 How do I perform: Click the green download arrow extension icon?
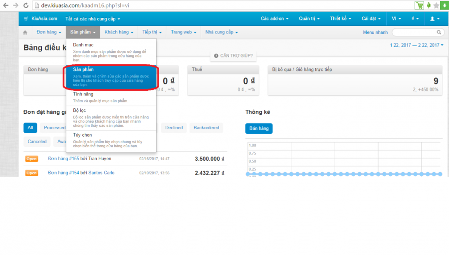pyautogui.click(x=445, y=5)
